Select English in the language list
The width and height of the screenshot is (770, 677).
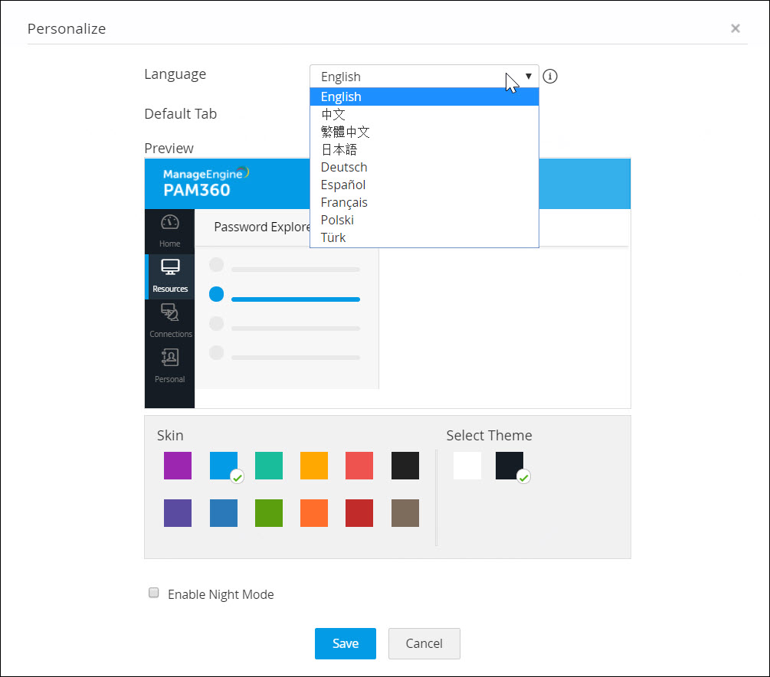pos(424,96)
